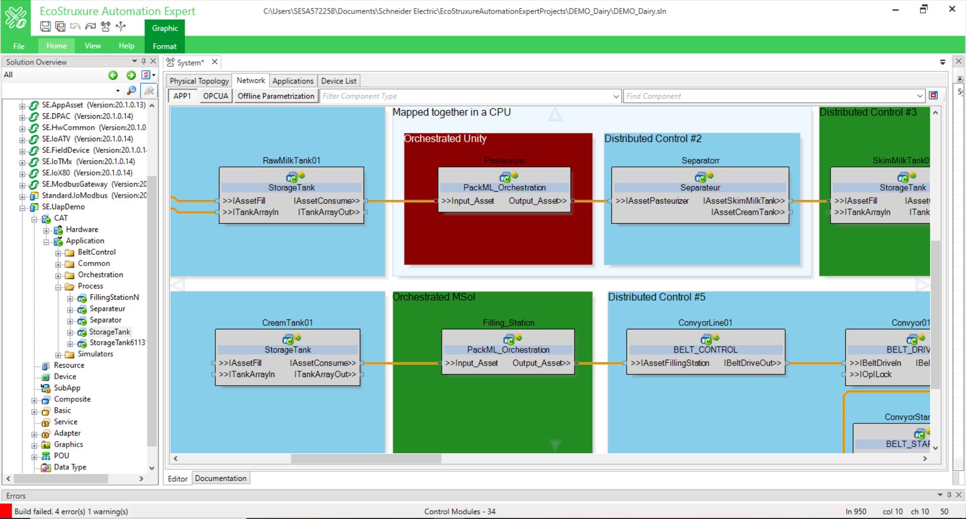
Task: Click the Redo toolbar icon
Action: tap(91, 27)
